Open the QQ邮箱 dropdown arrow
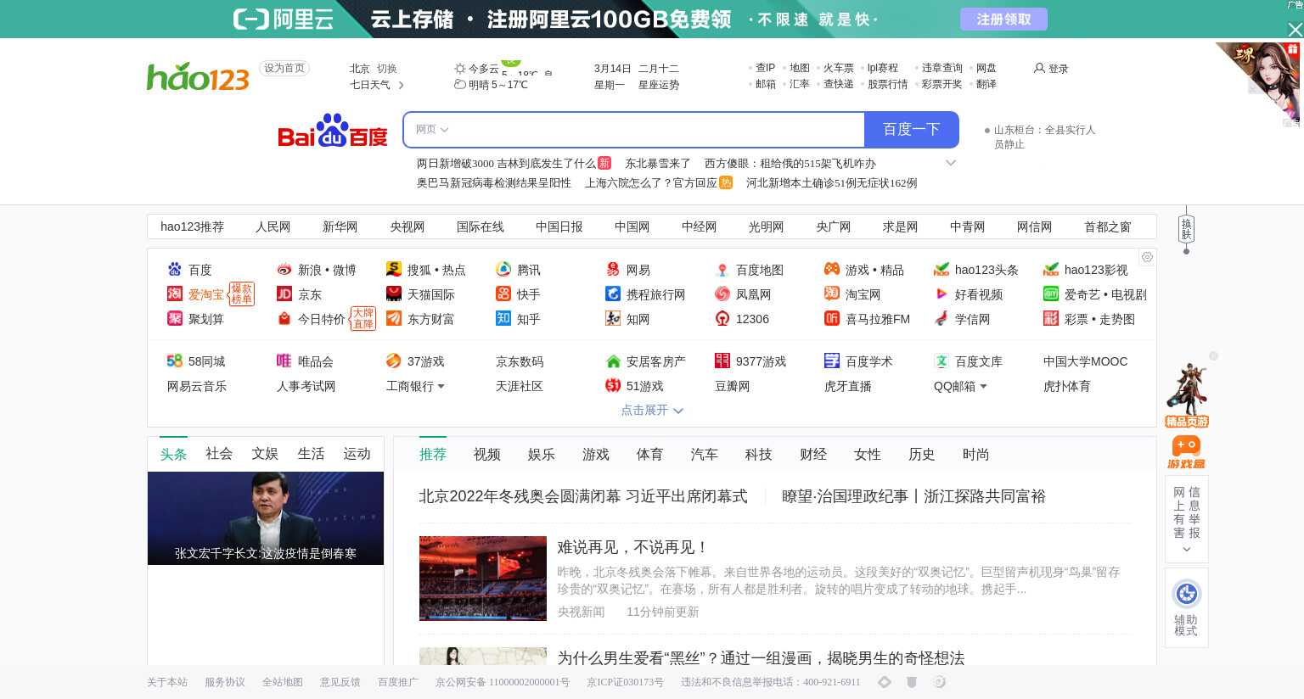 (x=983, y=386)
